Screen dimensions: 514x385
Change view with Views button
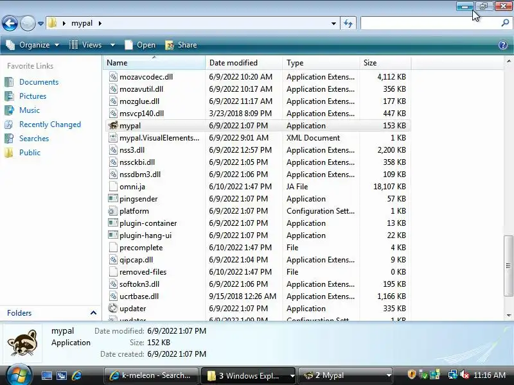85,45
